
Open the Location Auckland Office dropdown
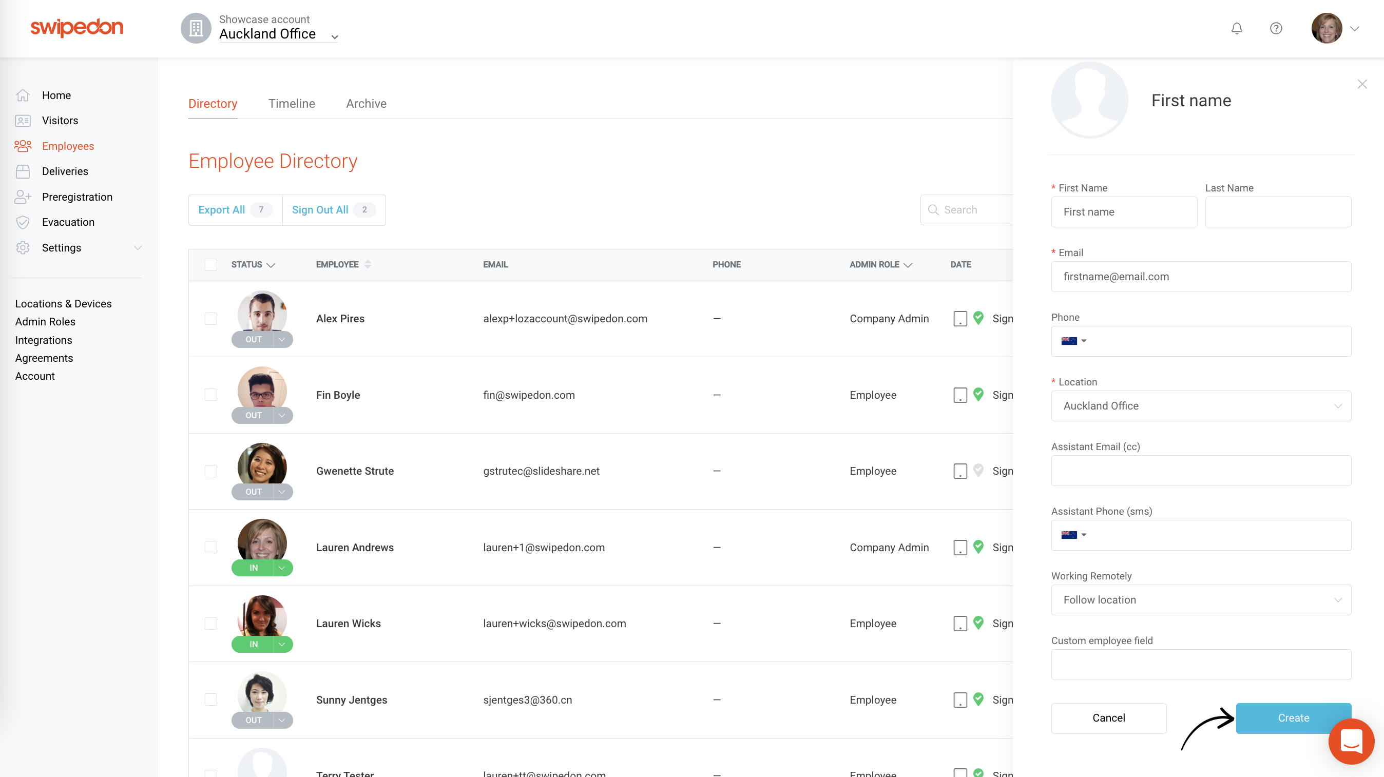click(x=1201, y=406)
